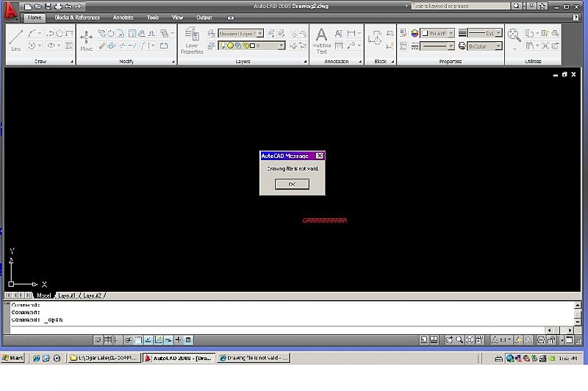Viewport: 588px width, 391px height.
Task: Toggle Object Snap in the status bar
Action: pyautogui.click(x=138, y=340)
